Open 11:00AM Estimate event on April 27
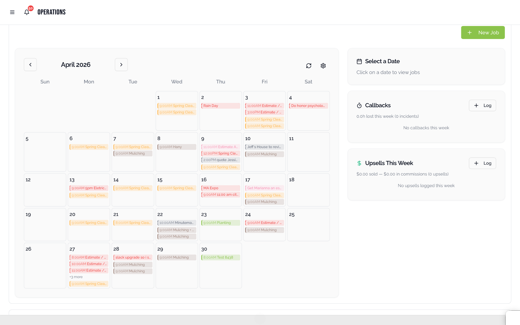This screenshot has width=520, height=325. pos(89,270)
